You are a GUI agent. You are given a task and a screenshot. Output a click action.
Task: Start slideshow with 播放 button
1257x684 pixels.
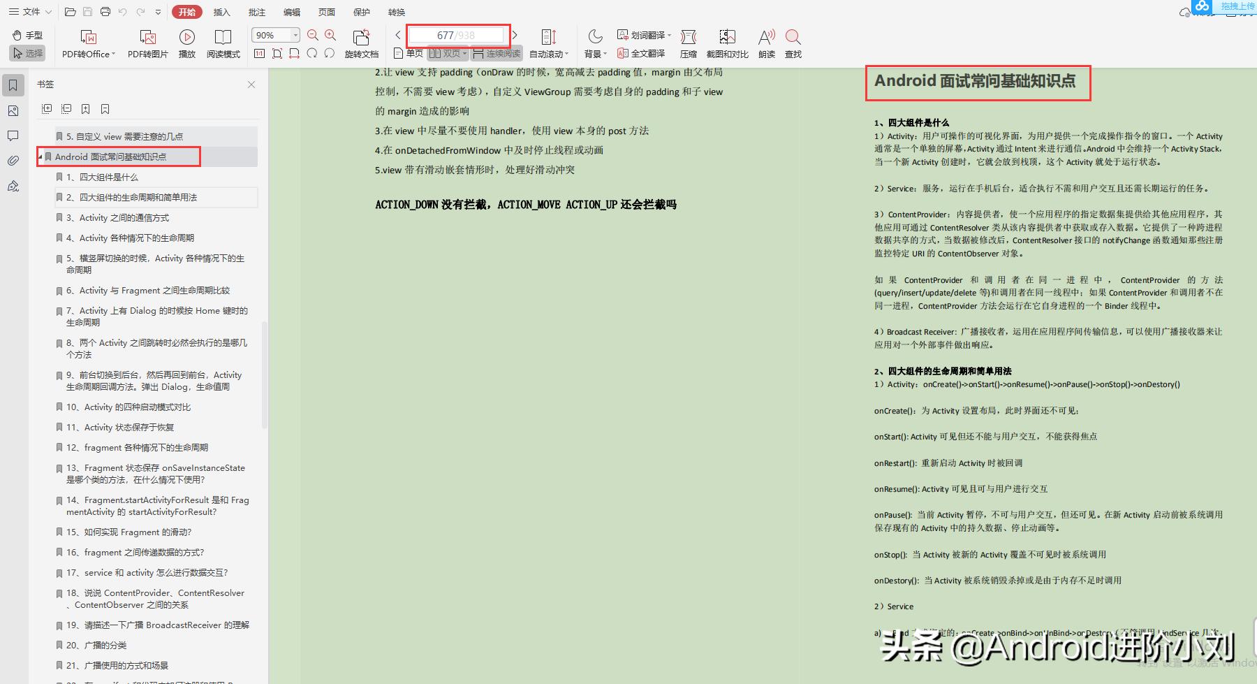pyautogui.click(x=187, y=43)
